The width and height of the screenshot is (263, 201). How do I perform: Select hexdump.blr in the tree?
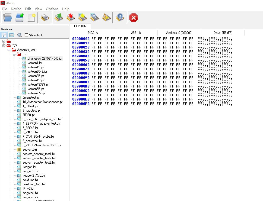pyautogui.click(x=30, y=180)
